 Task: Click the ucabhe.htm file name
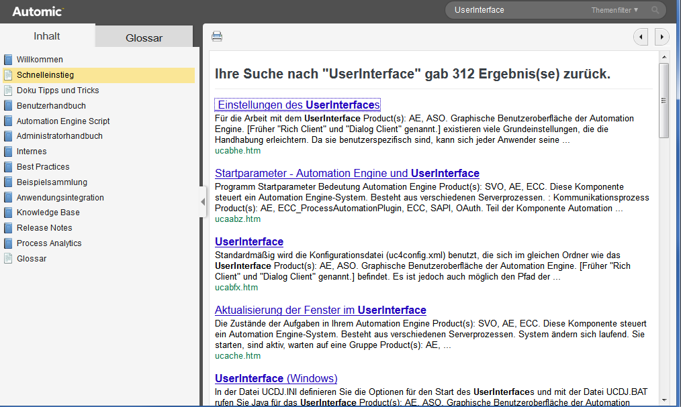(238, 151)
